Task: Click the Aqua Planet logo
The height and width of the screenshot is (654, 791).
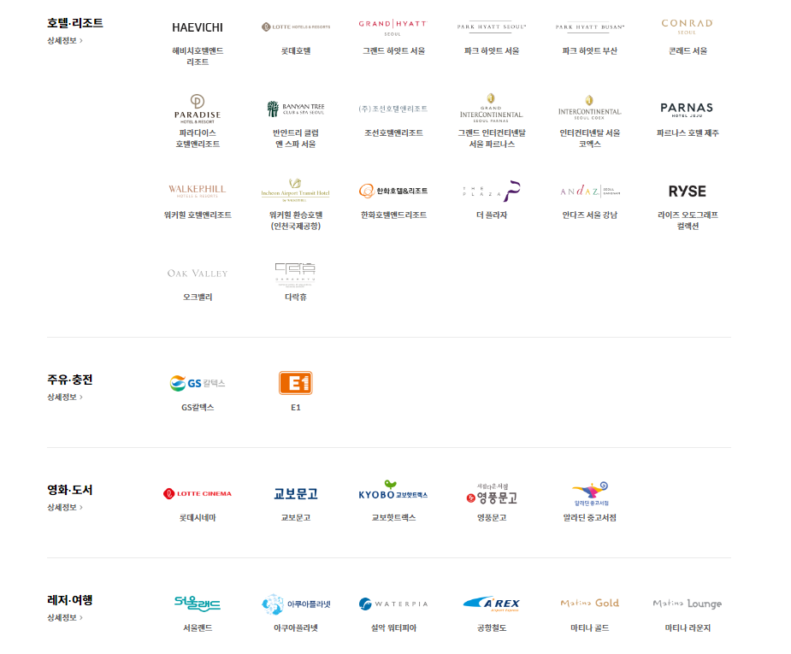Action: 296,604
